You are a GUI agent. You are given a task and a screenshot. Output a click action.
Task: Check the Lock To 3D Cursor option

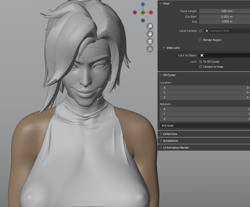201,62
